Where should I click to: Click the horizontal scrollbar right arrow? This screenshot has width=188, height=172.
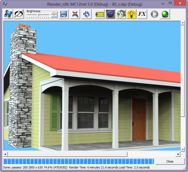coord(178,154)
